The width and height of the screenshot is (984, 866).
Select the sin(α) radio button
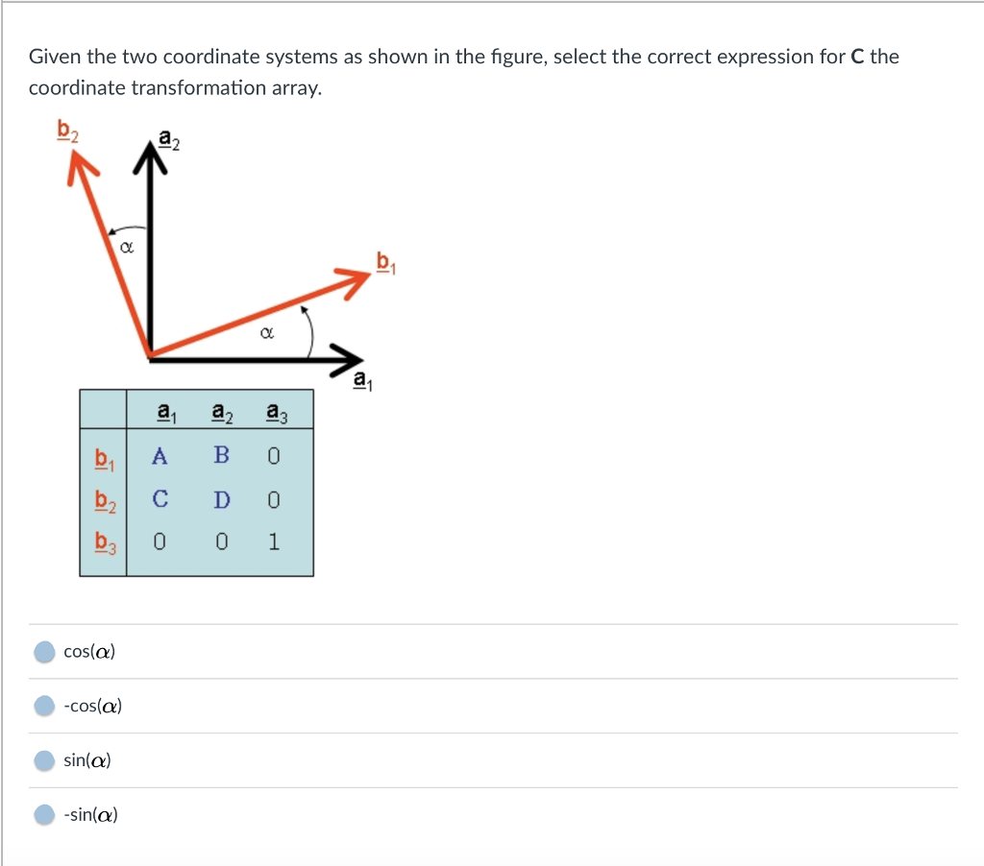pyautogui.click(x=44, y=759)
